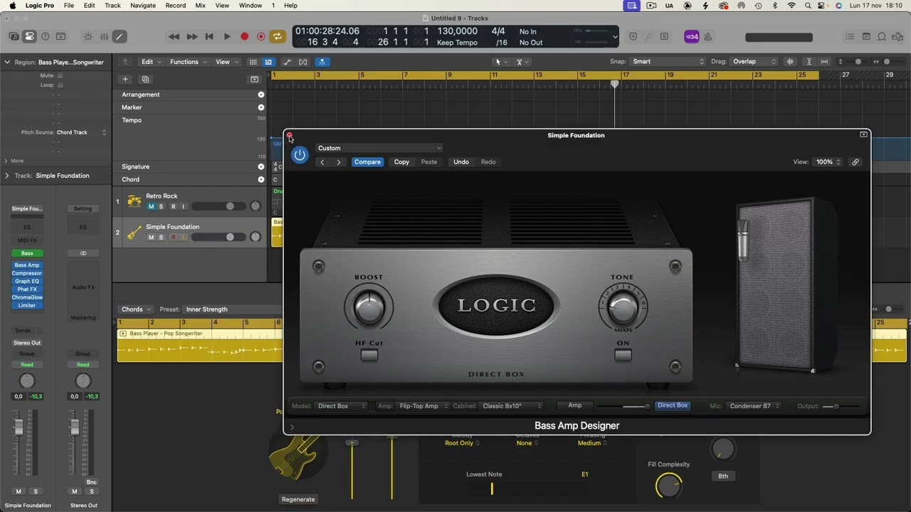
Task: Open the Edit menu in tracks area
Action: tap(151, 62)
